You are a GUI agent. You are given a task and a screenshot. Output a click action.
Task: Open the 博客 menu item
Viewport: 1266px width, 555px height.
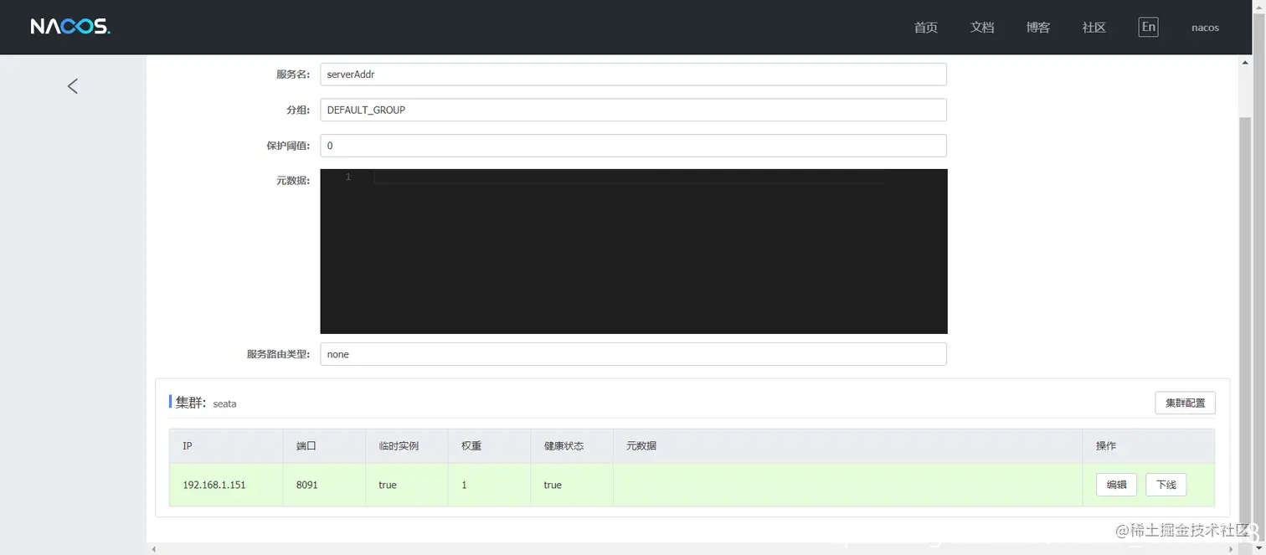pos(1037,28)
